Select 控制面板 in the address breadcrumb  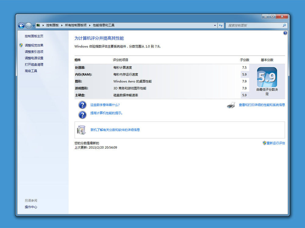click(x=52, y=25)
